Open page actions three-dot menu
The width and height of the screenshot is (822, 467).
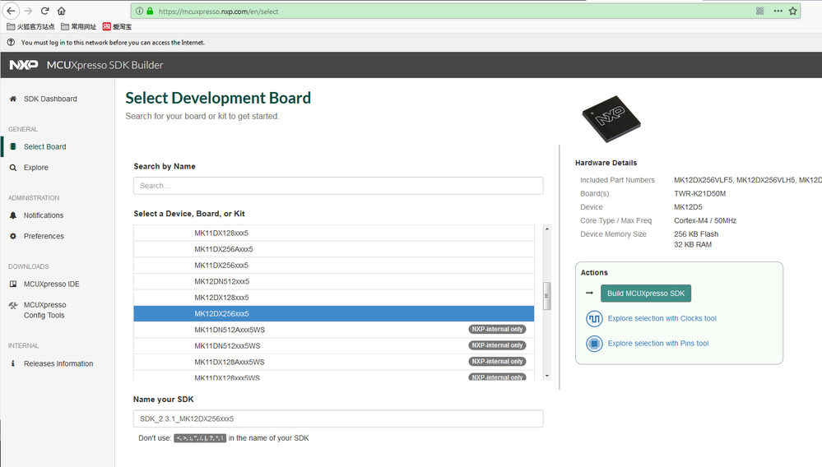pyautogui.click(x=778, y=11)
